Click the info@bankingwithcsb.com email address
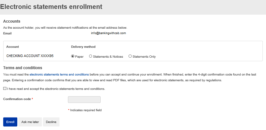The image size is (266, 130). pyautogui.click(x=108, y=33)
